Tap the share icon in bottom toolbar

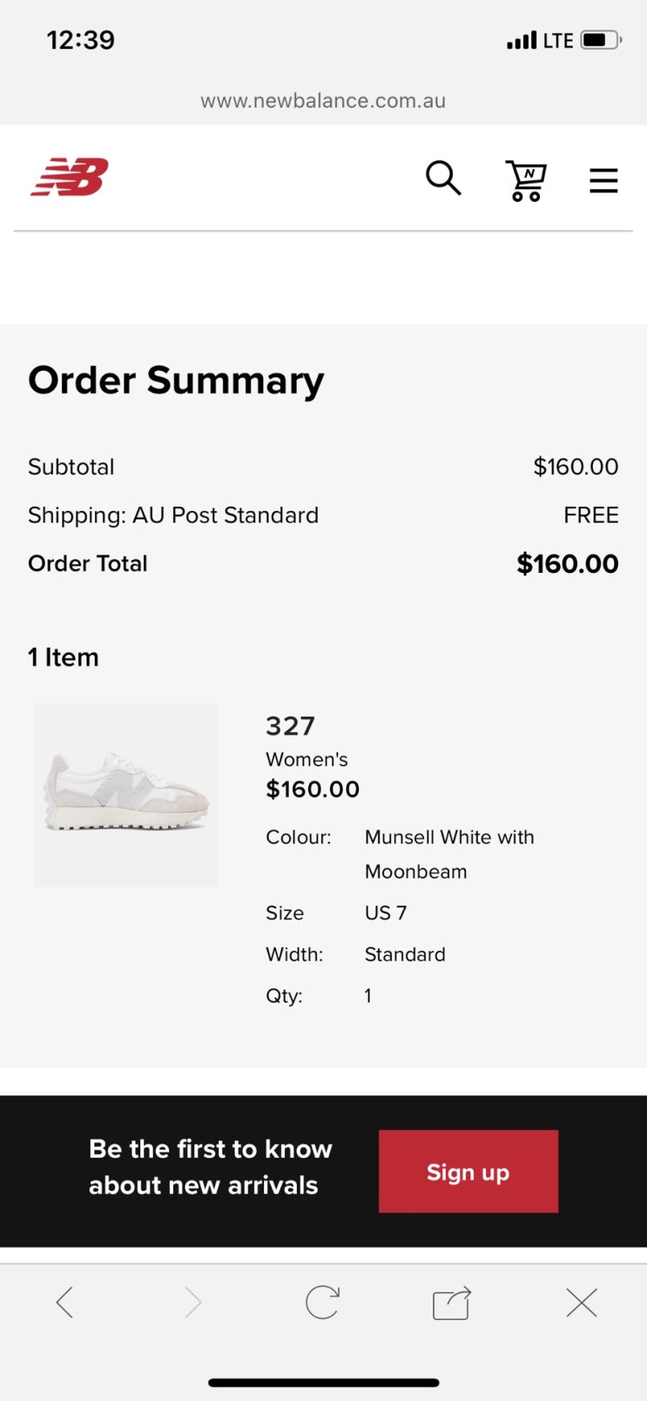pos(451,1303)
